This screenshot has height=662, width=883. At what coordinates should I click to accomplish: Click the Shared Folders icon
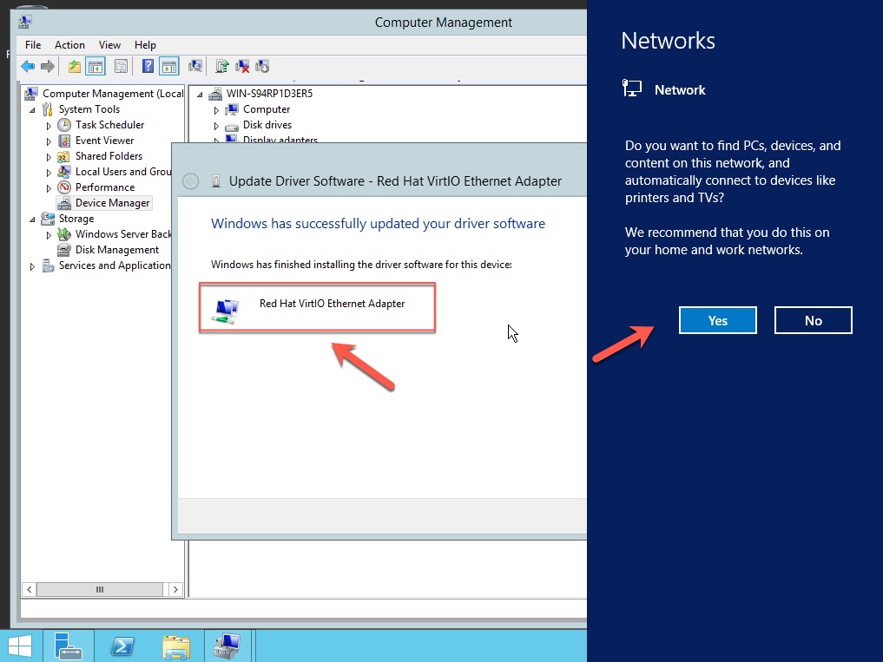tap(65, 156)
